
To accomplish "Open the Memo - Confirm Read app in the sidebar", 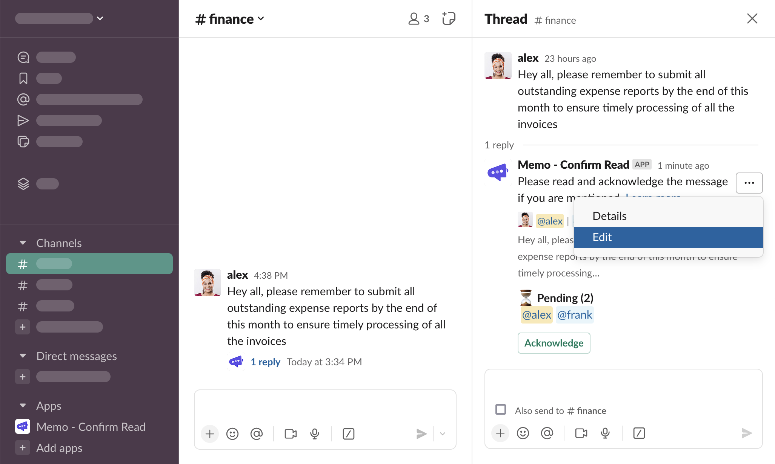I will [x=91, y=427].
